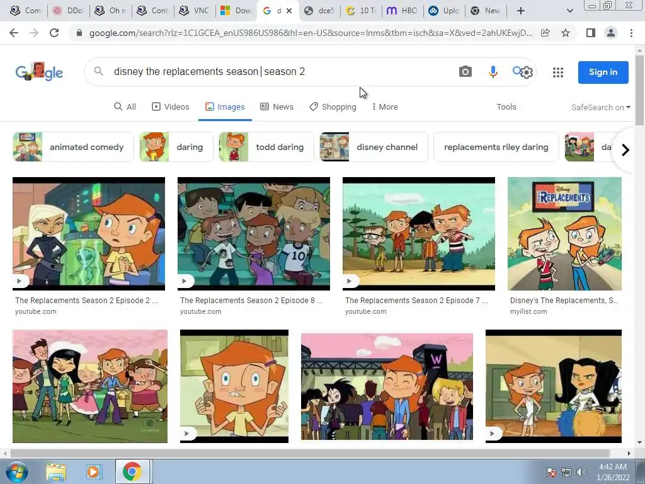Image resolution: width=645 pixels, height=484 pixels.
Task: Click the horizontal scrollbar at bottom
Action: (x=309, y=453)
